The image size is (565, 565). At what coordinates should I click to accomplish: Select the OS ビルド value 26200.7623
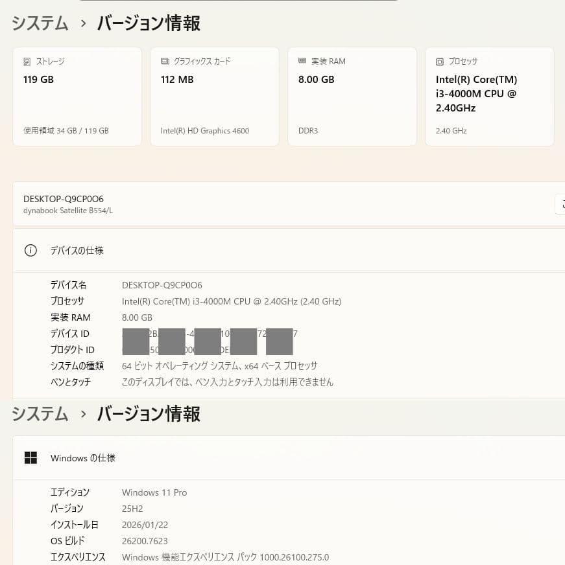(x=145, y=541)
